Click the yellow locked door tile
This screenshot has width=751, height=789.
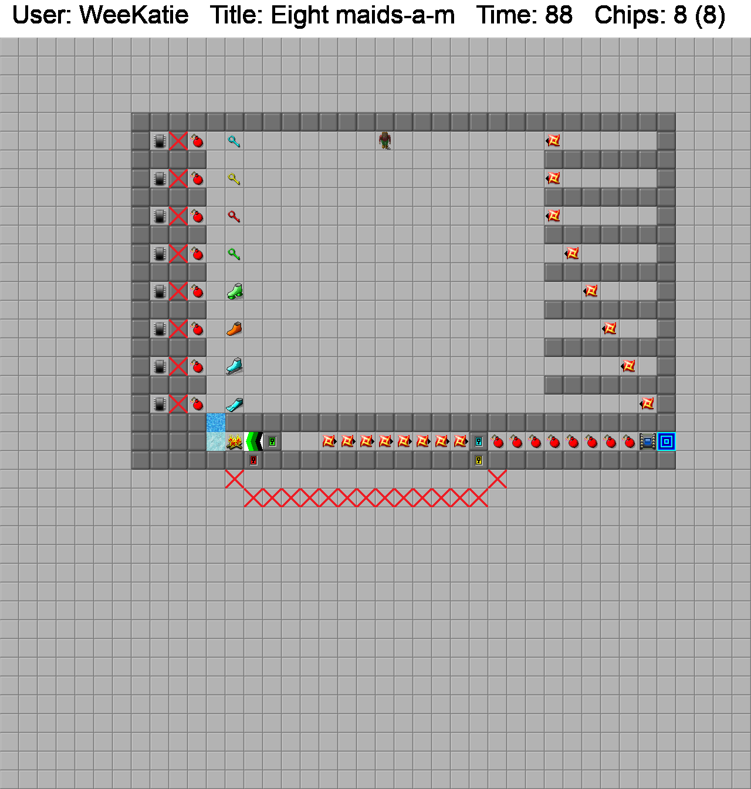coord(479,460)
